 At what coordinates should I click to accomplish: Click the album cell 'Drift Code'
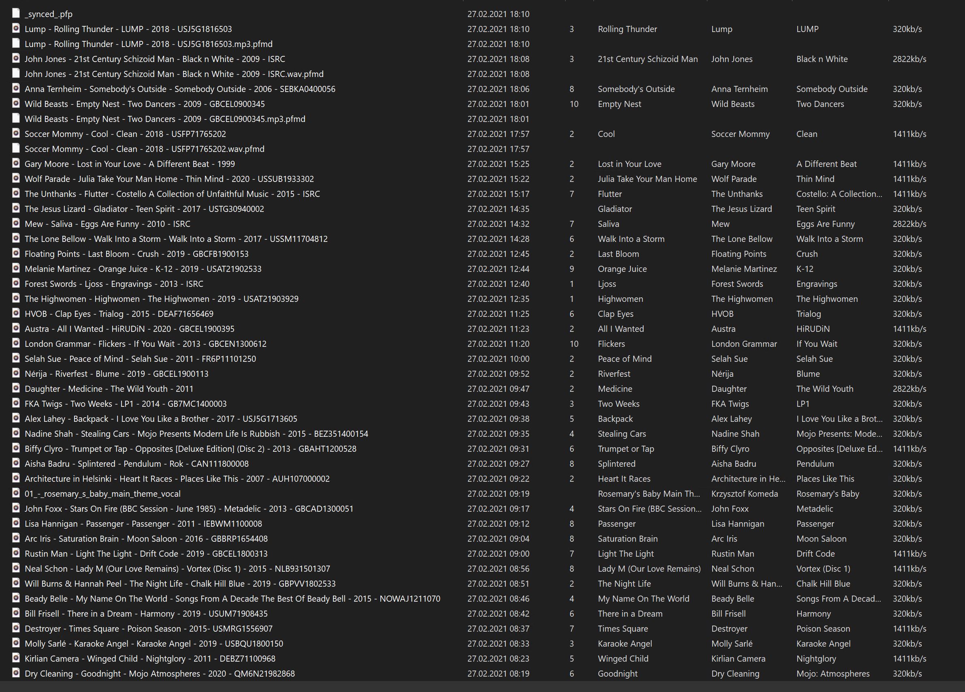[x=815, y=554]
